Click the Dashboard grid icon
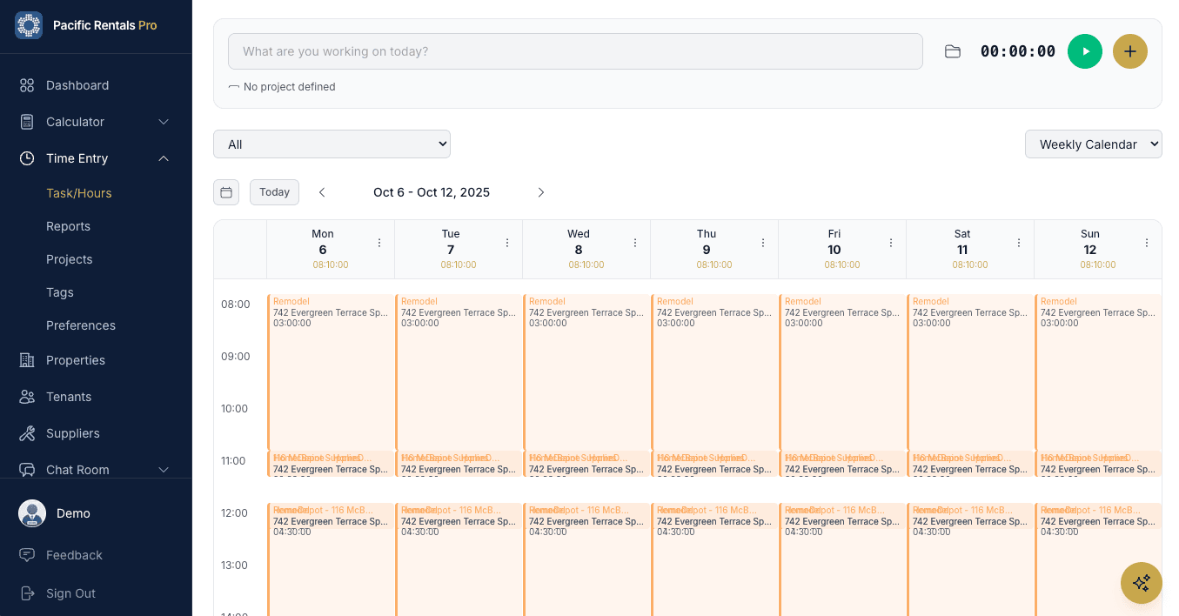Screen dimensions: 1179x616 (27, 85)
